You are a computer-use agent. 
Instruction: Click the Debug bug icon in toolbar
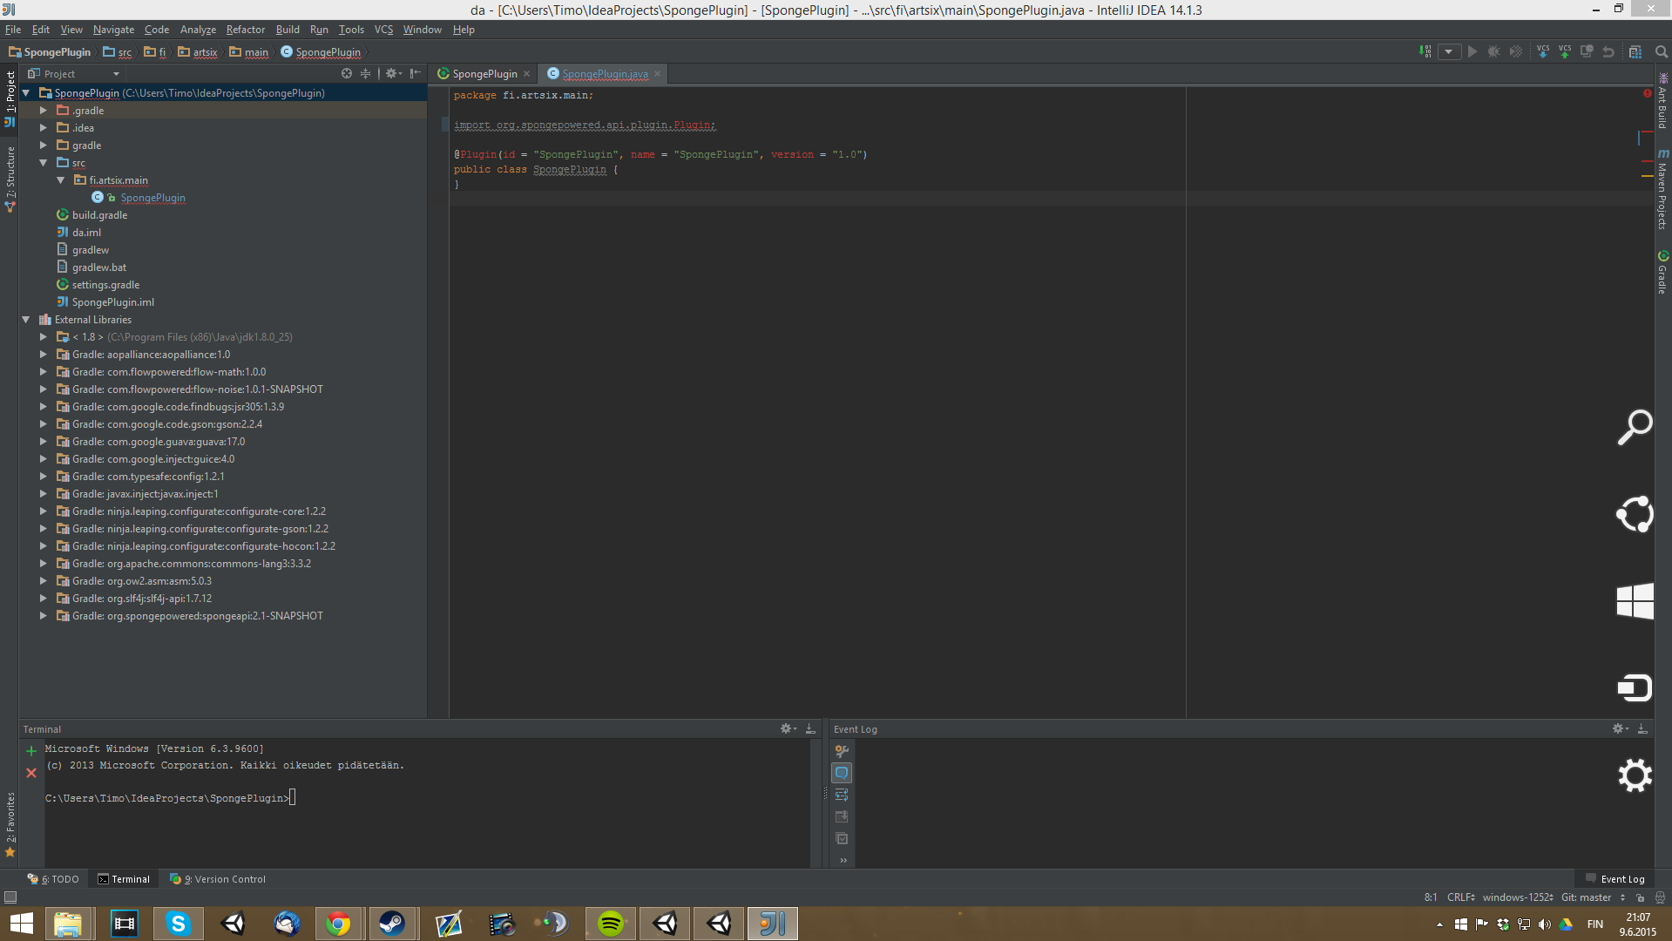[1493, 51]
